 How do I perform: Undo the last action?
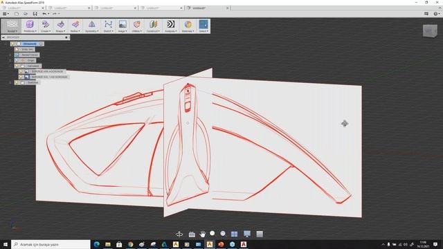pyautogui.click(x=44, y=14)
